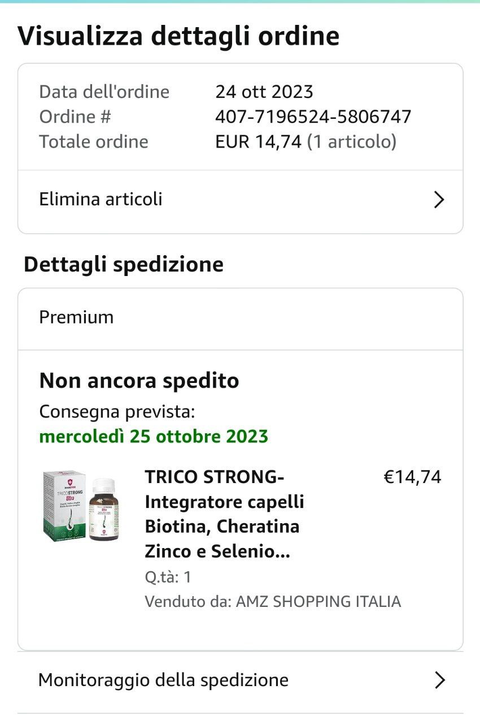Screen dimensions: 480x724
Task: Click the order date 24 ott 2023
Action: pyautogui.click(x=264, y=92)
